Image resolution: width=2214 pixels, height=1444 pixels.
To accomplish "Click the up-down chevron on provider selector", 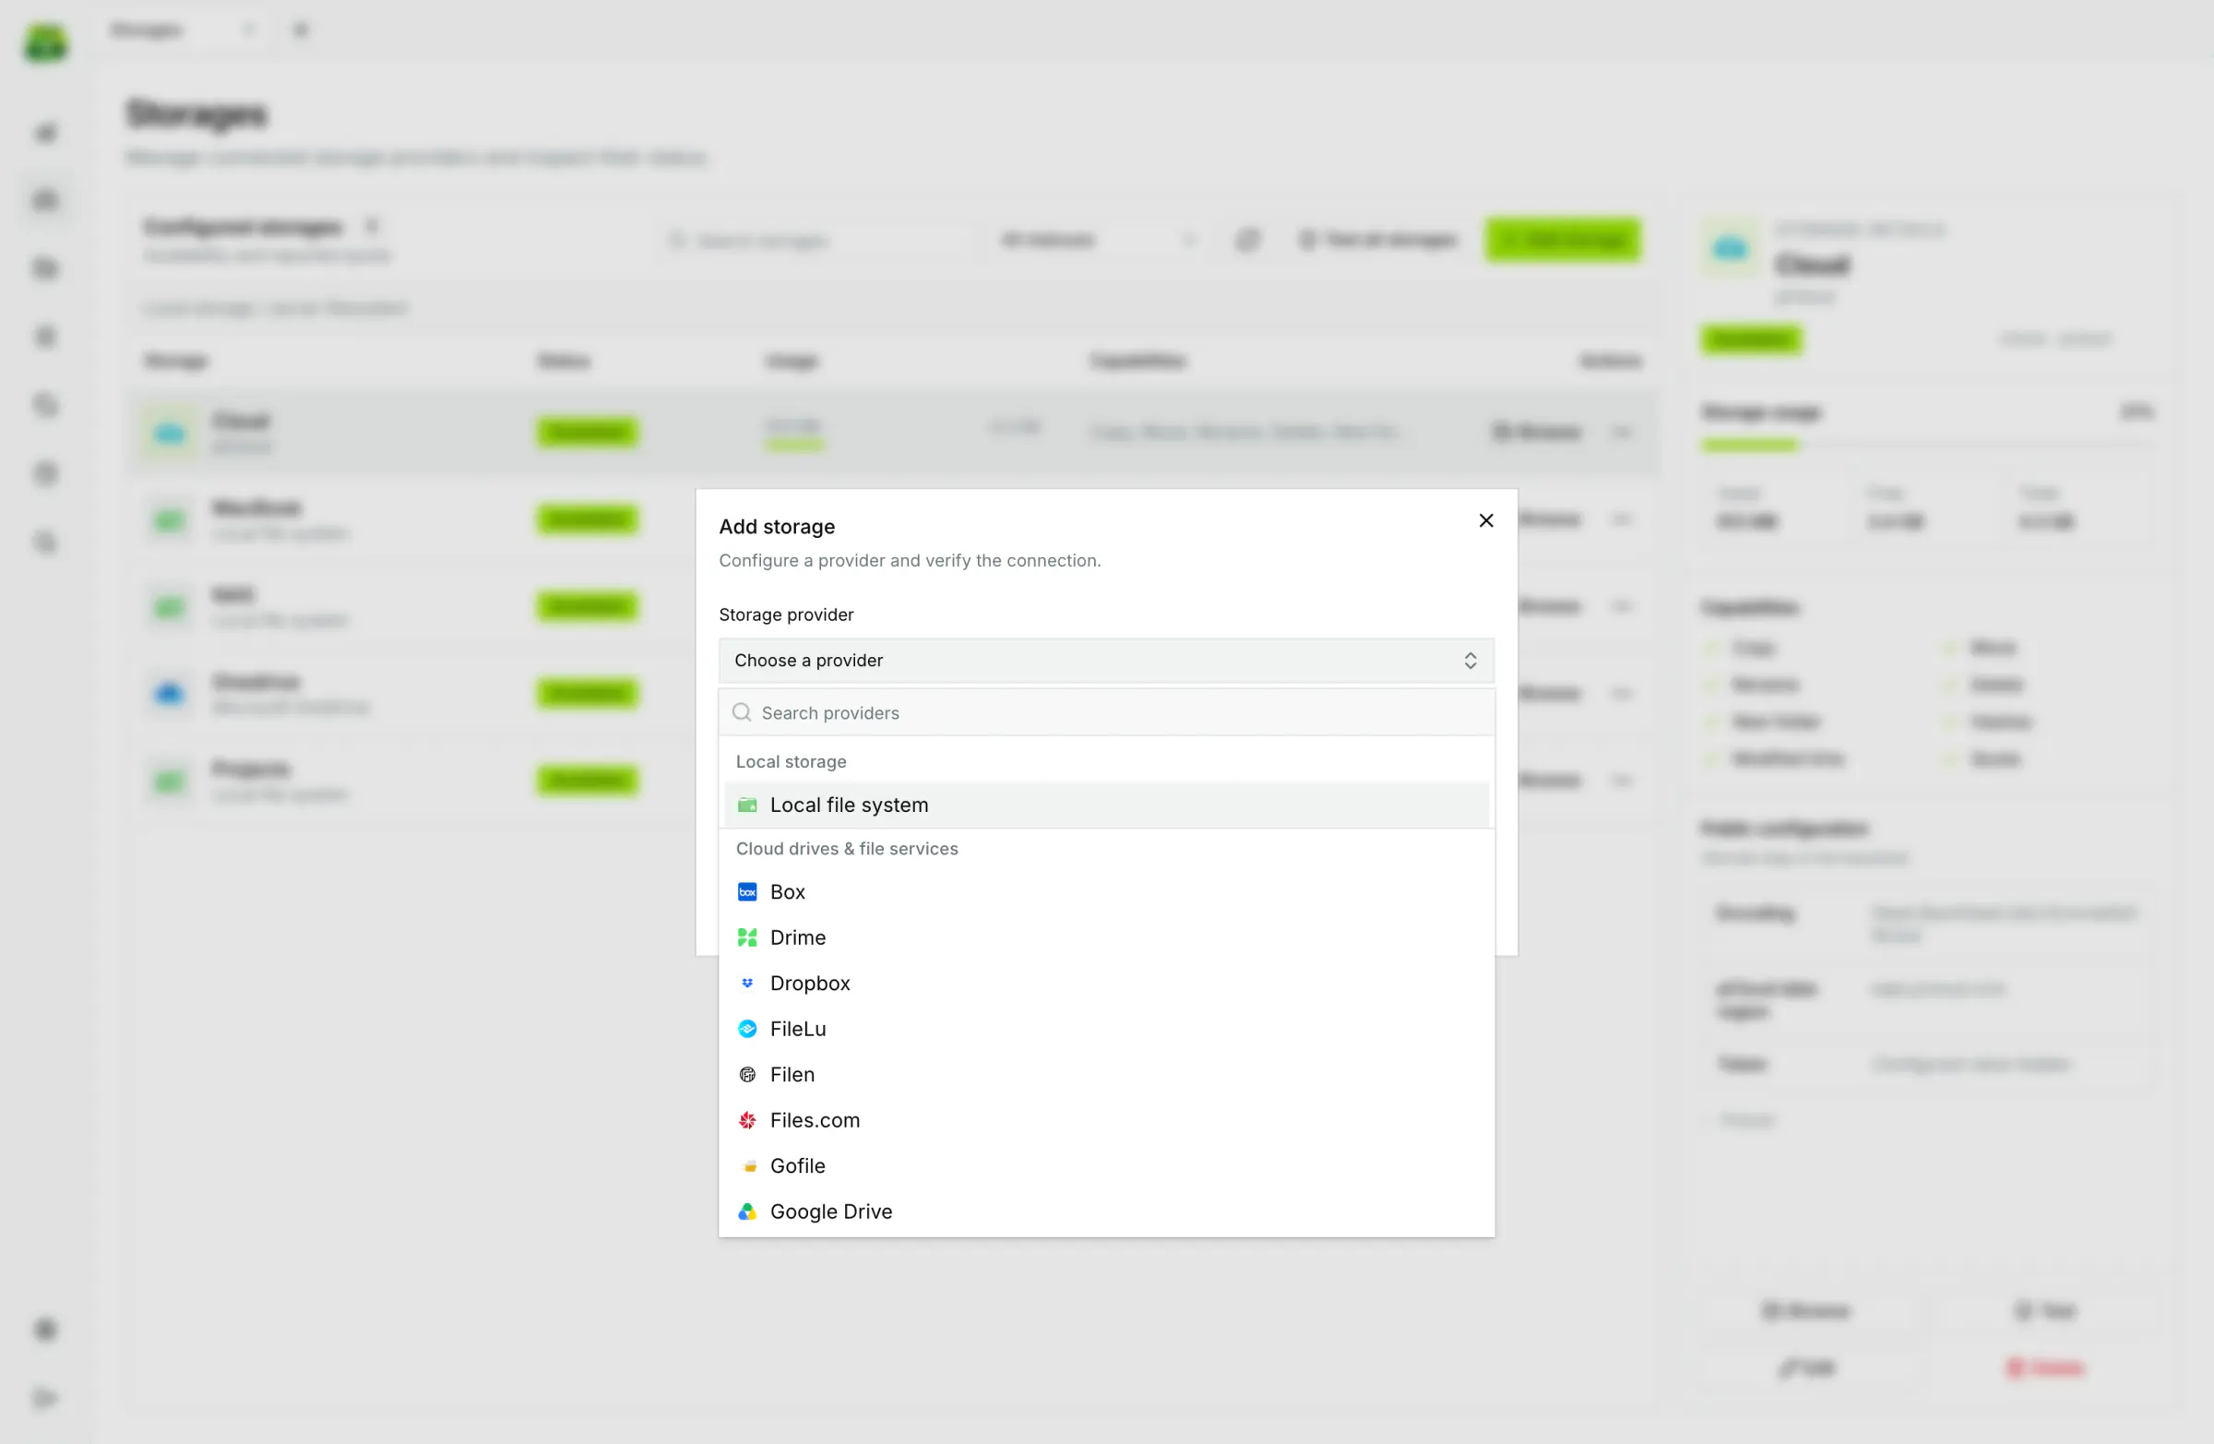I will click(x=1470, y=660).
